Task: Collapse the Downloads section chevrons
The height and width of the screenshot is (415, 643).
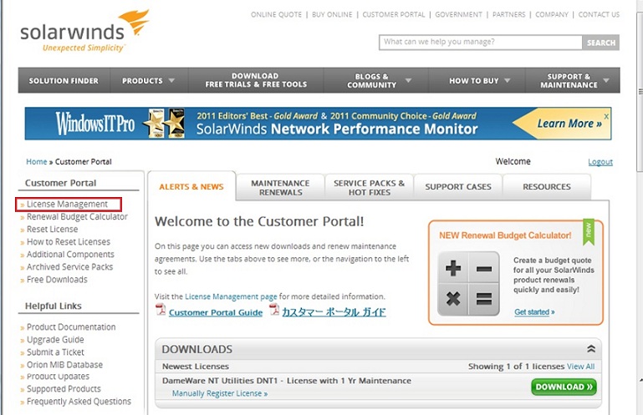Action: [x=591, y=349]
